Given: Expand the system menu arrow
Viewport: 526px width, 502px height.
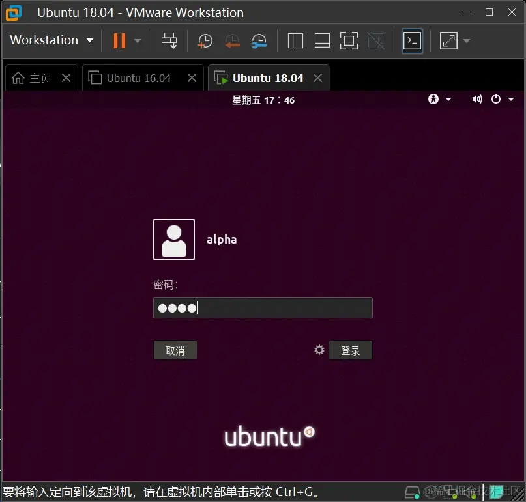Looking at the screenshot, I should click(511, 99).
